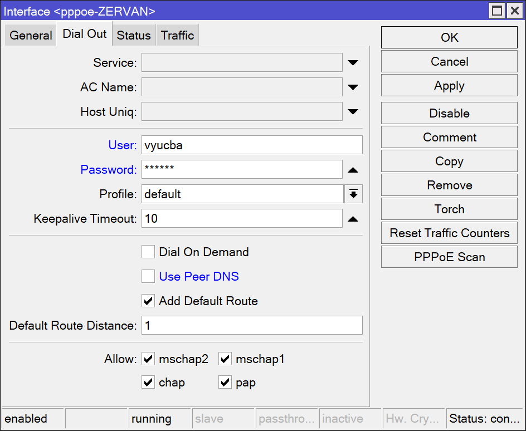Copy the pppoe-ZERVAN interface
Viewport: 526px width, 431px height.
pos(449,161)
